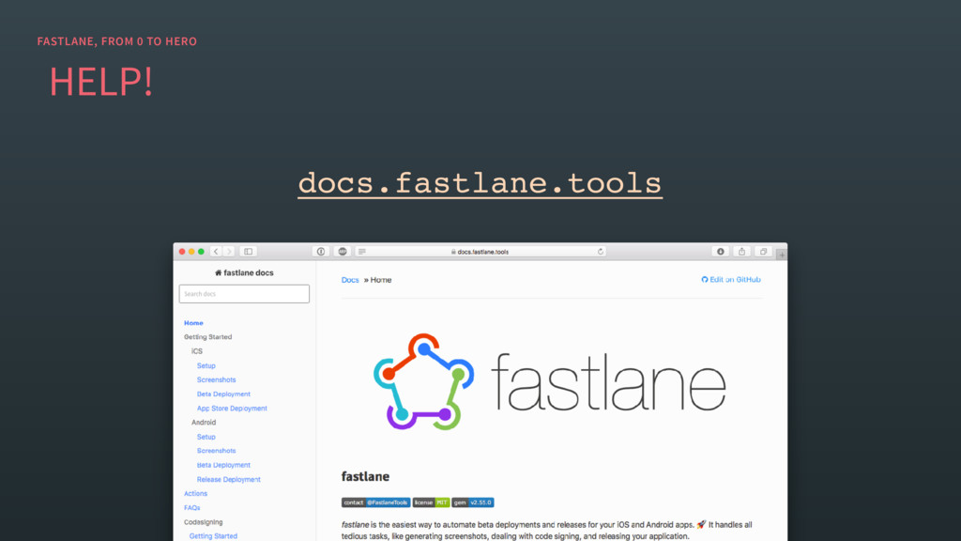Click the dark round extension icon
This screenshot has height=541, width=961.
click(x=343, y=252)
